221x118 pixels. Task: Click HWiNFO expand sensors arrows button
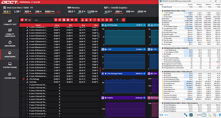pyautogui.click(x=161, y=115)
